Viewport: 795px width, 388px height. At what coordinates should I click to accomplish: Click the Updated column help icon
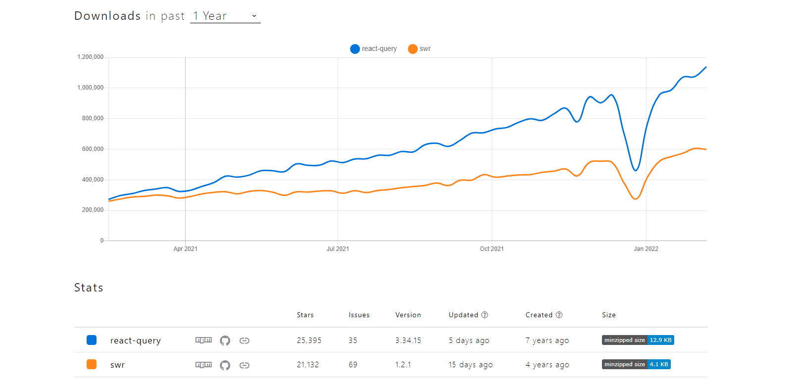click(485, 315)
